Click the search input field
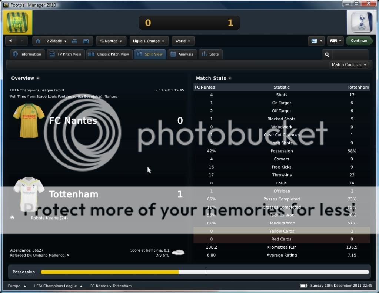Screen dimensions: 379x293 (x=350, y=54)
